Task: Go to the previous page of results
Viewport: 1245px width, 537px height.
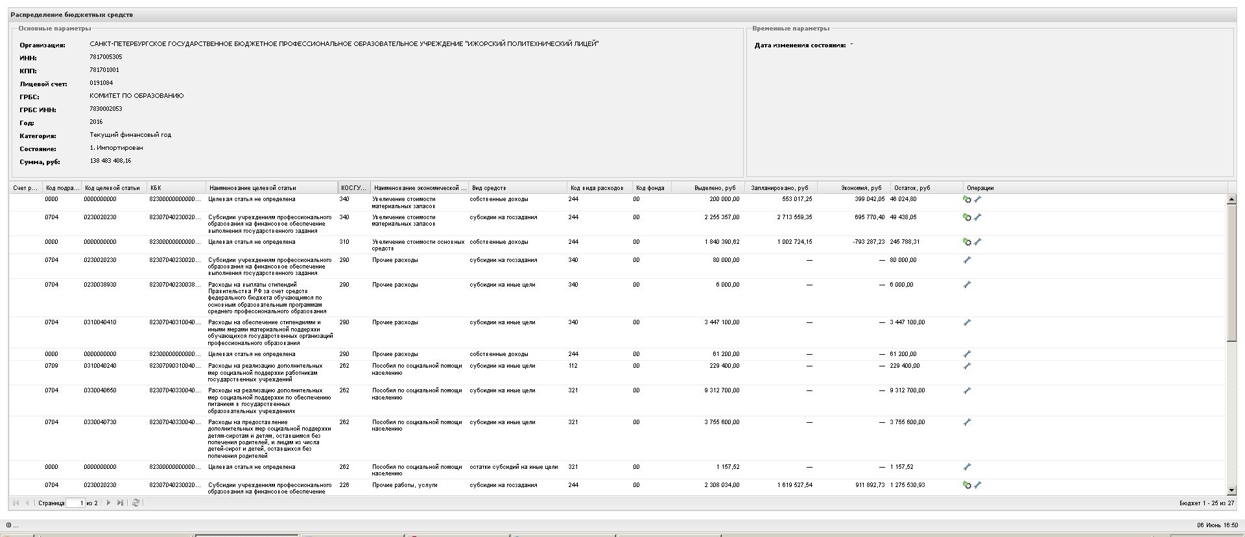Action: (27, 503)
